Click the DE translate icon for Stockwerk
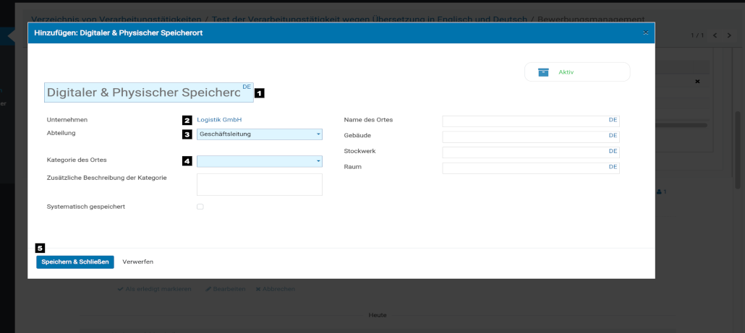This screenshot has height=333, width=745. coord(613,152)
